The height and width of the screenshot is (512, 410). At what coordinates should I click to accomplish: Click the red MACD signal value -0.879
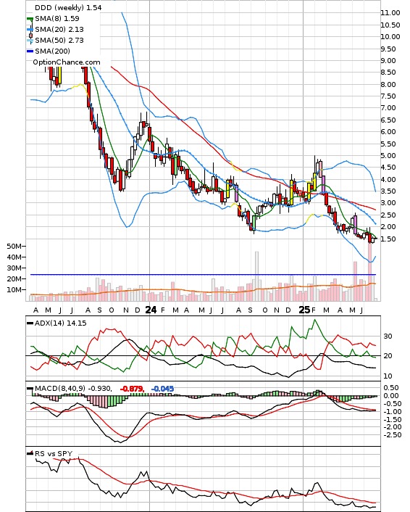click(x=132, y=389)
